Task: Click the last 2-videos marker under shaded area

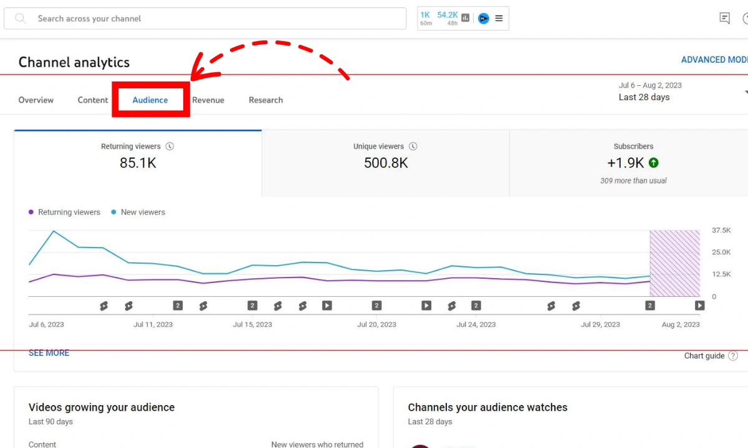Action: point(650,306)
